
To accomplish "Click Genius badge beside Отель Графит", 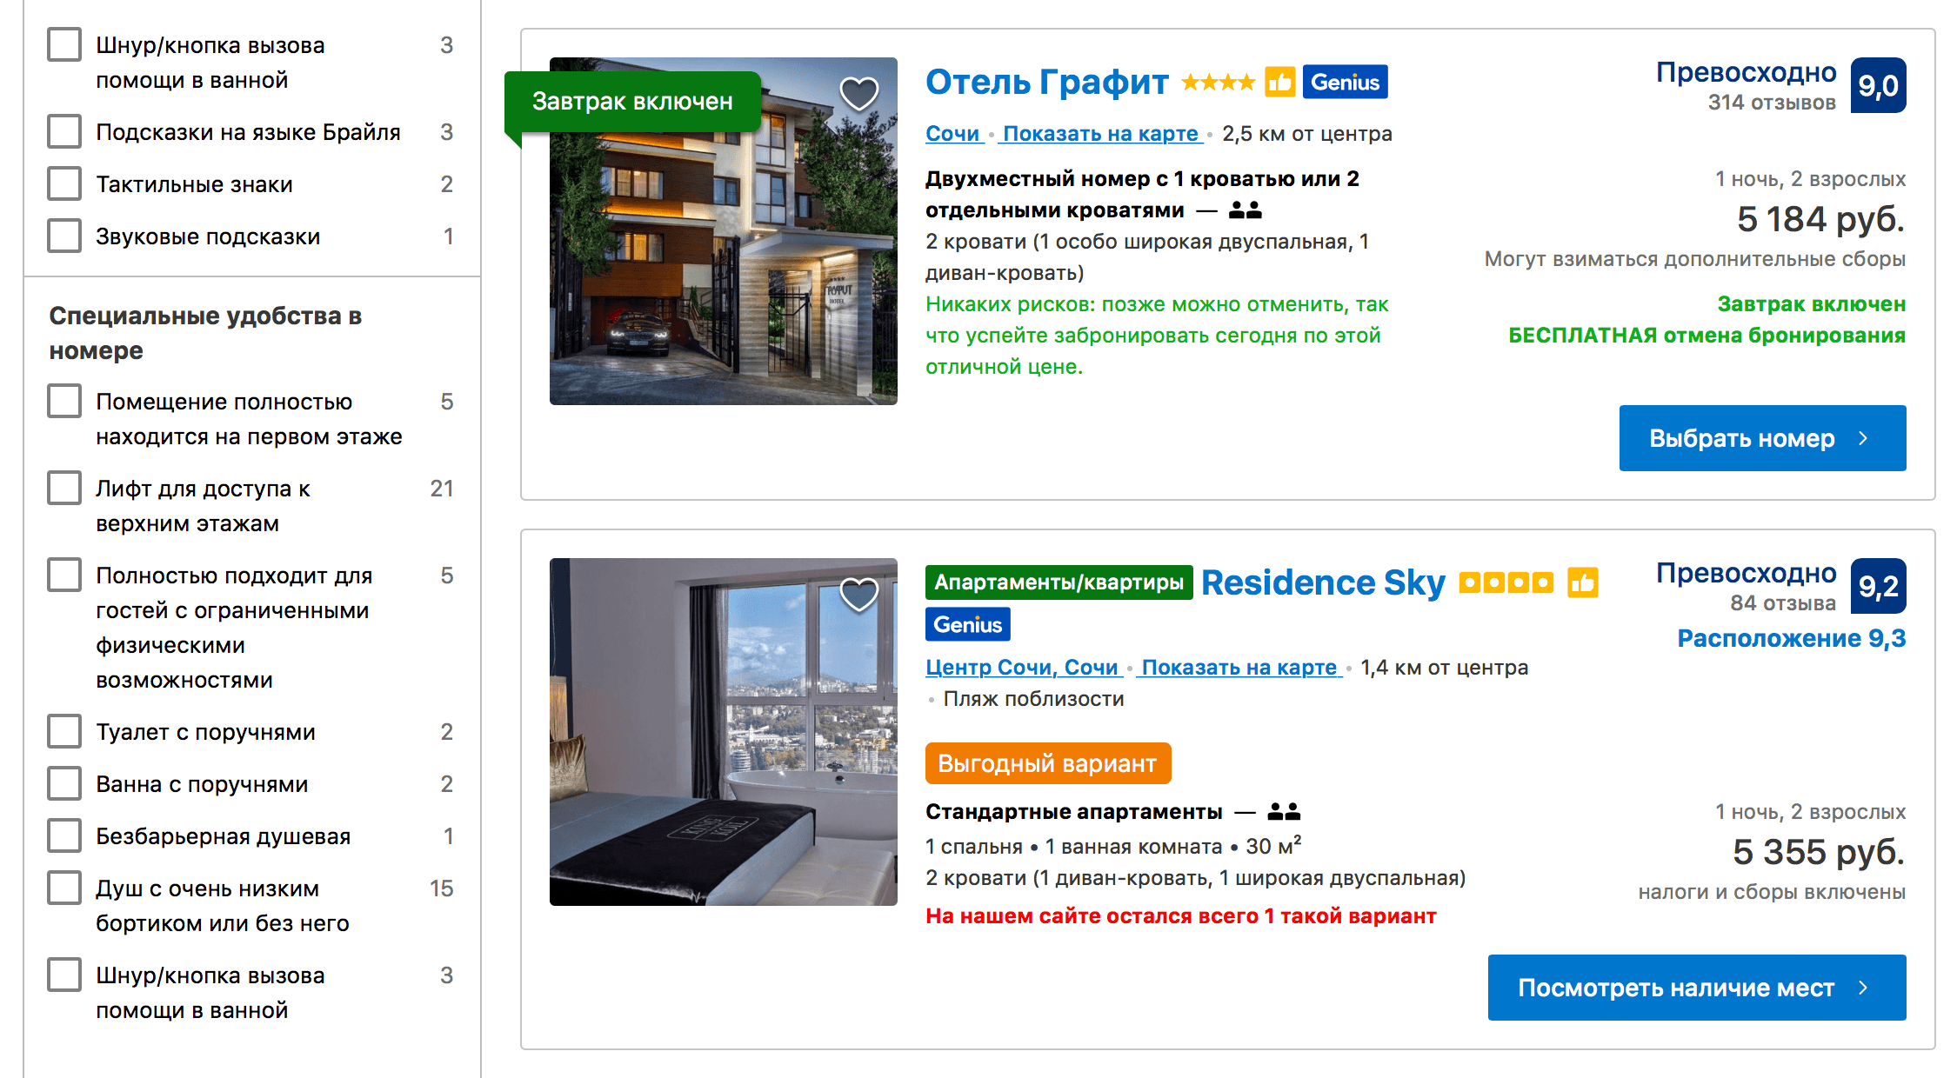I will [x=1345, y=83].
